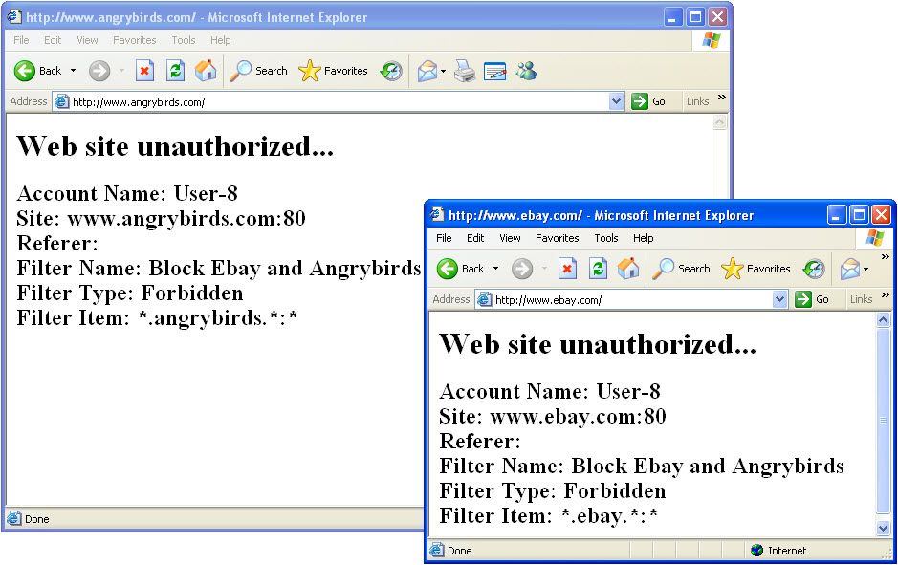
Task: Click Back arrow in ebay window
Action: coord(448,269)
